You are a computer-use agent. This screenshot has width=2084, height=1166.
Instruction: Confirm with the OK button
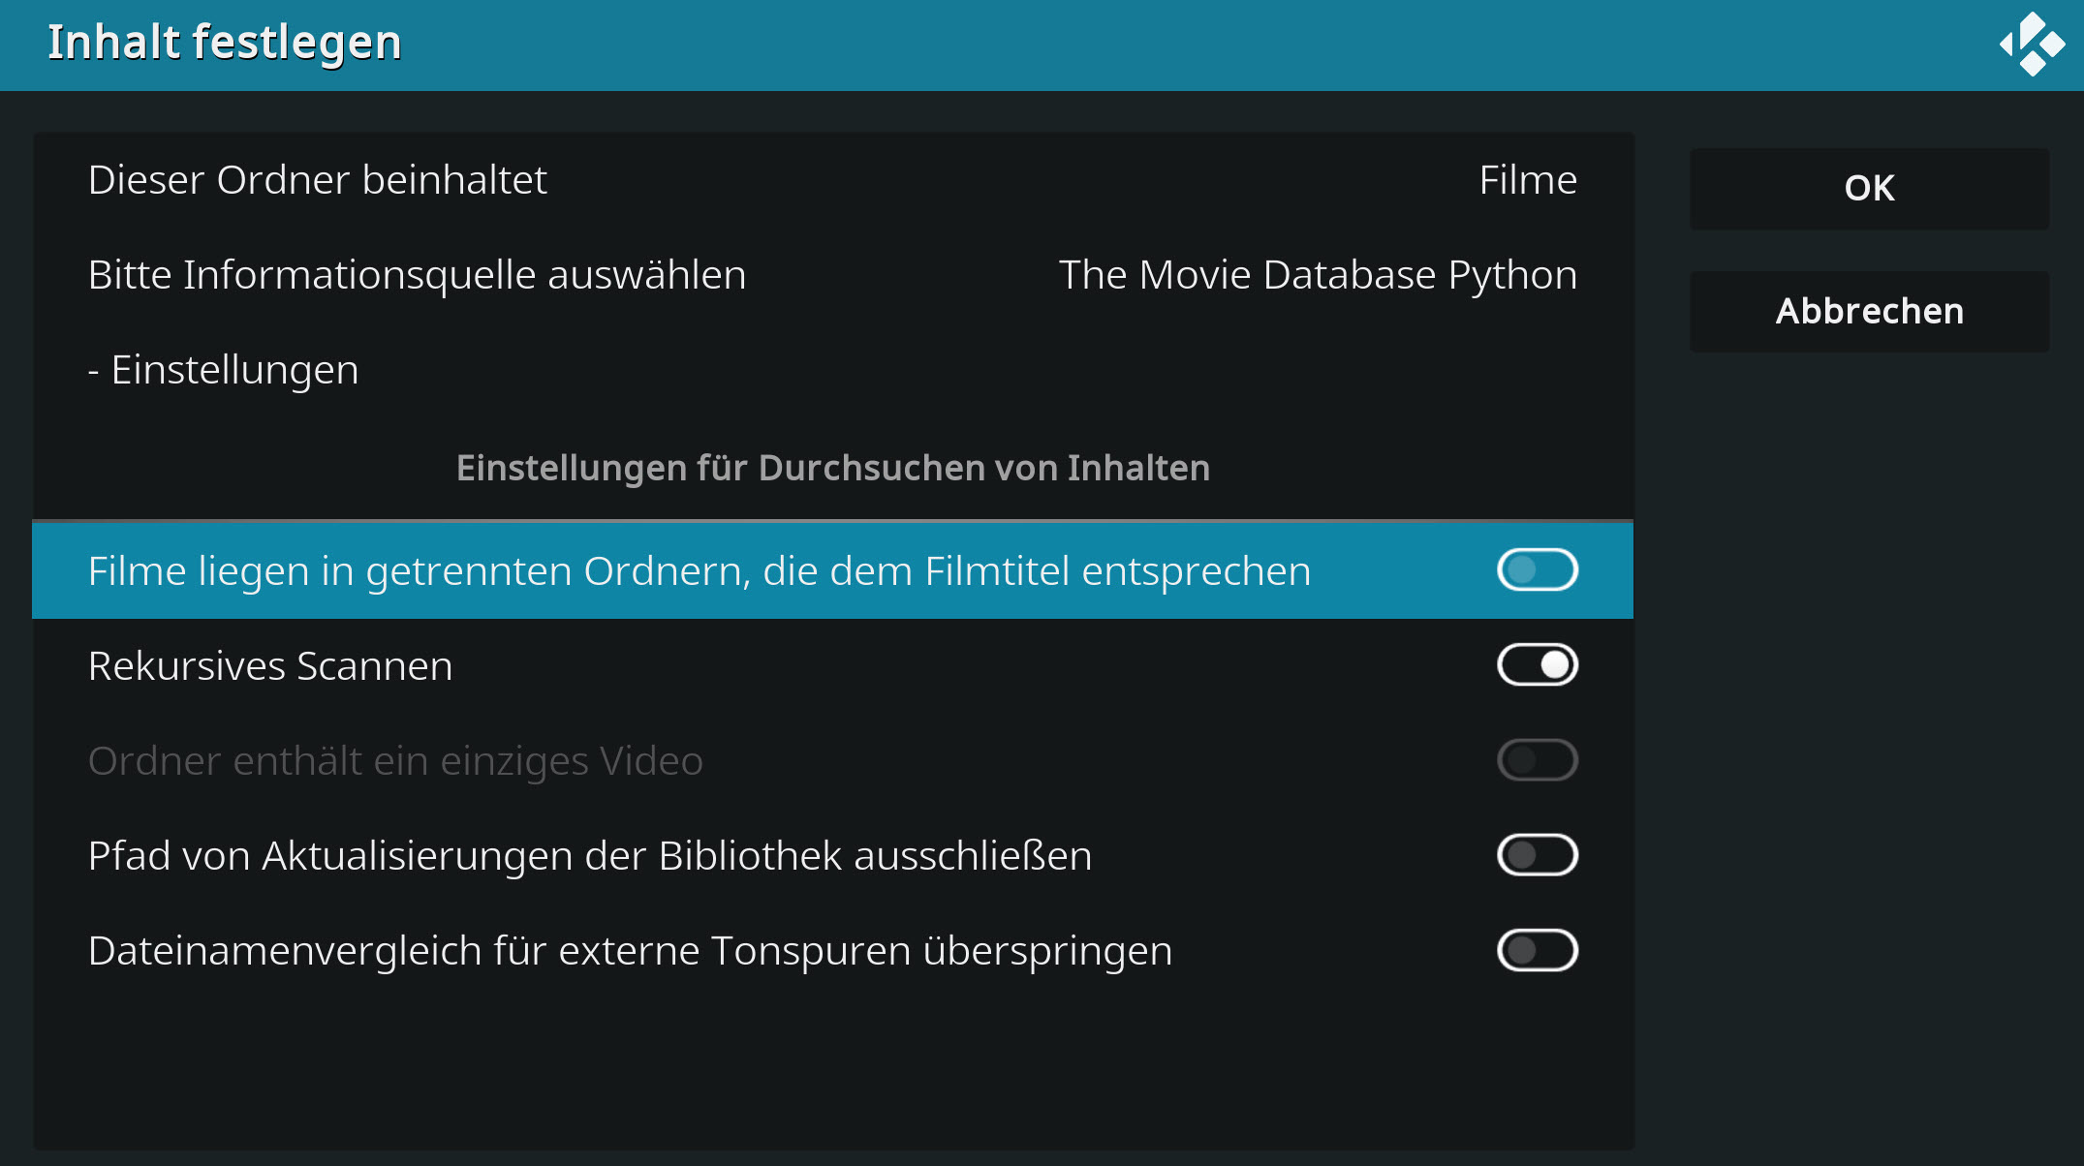pos(1869,188)
